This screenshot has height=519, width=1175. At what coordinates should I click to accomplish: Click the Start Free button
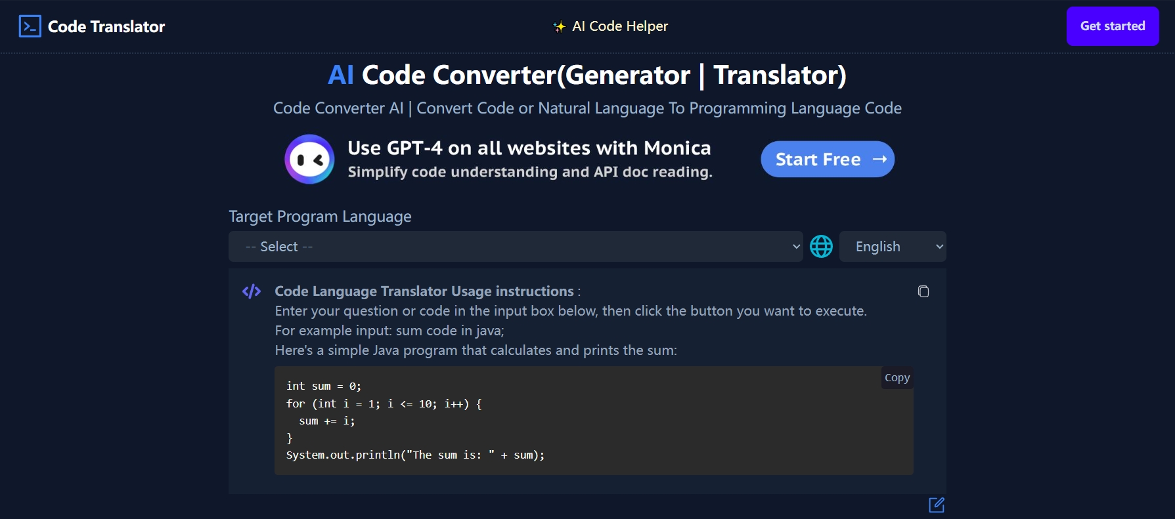point(828,159)
